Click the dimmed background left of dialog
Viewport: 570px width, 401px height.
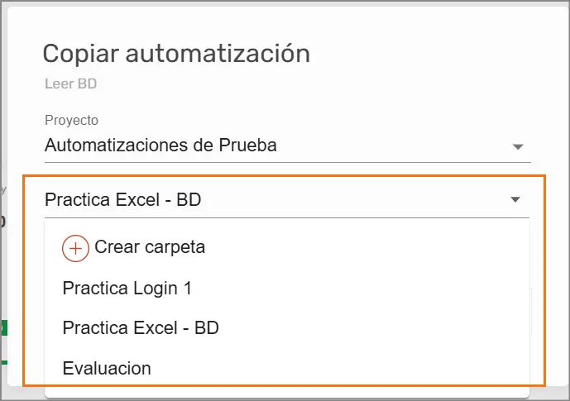click(3, 124)
